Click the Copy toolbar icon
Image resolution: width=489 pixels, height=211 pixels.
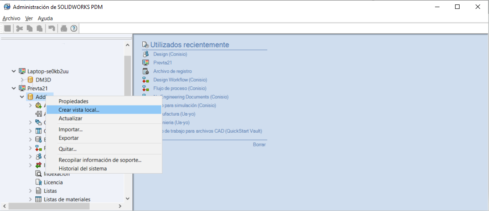[29, 28]
